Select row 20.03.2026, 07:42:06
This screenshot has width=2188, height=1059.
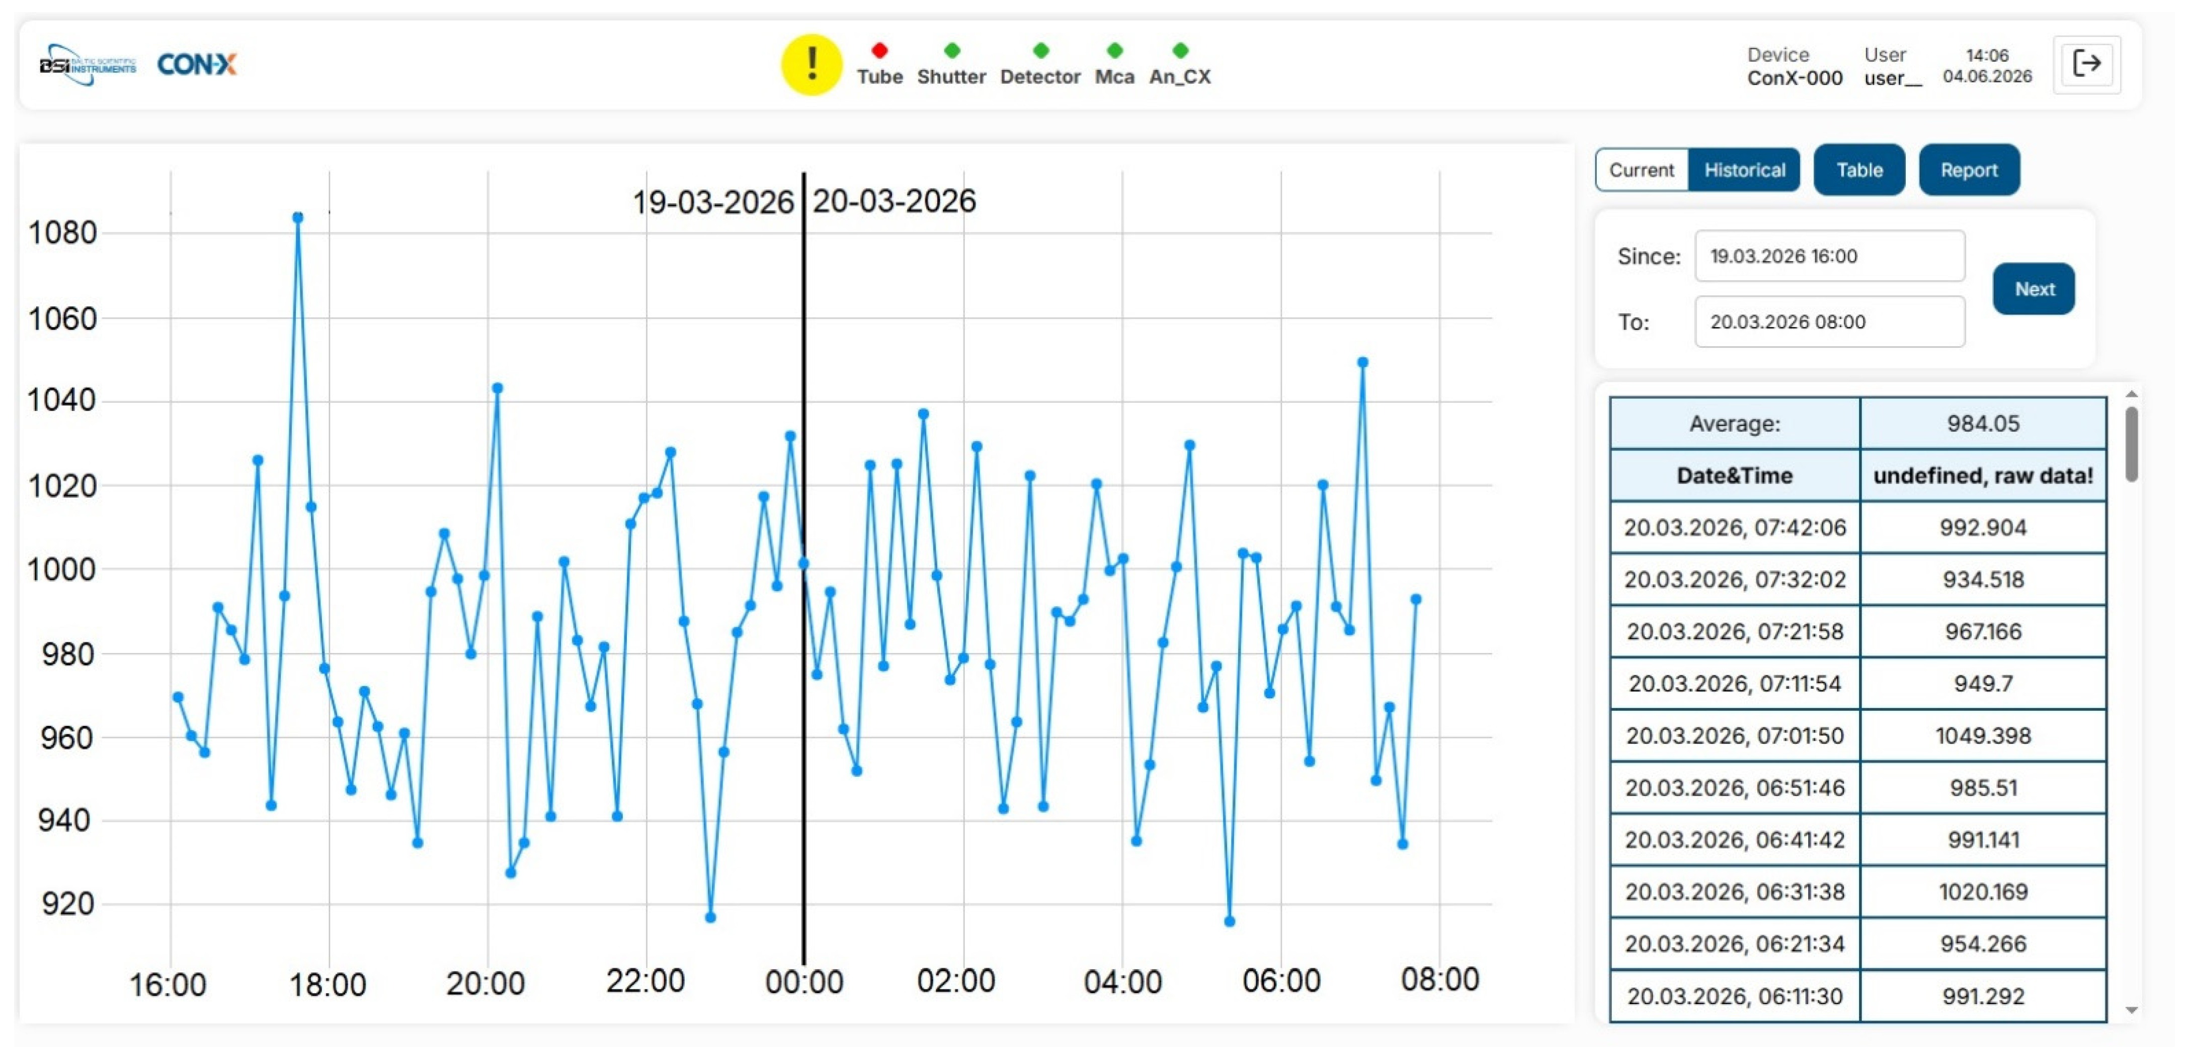click(x=1857, y=527)
